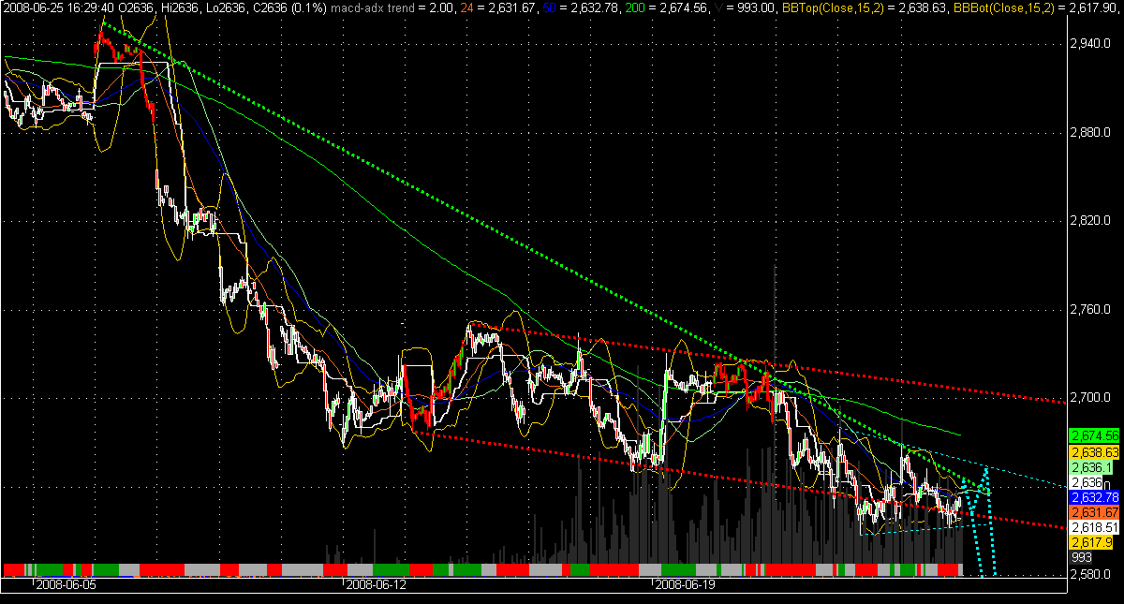The width and height of the screenshot is (1124, 604).
Task: Click the green 2,674.56 price tag
Action: [1094, 435]
